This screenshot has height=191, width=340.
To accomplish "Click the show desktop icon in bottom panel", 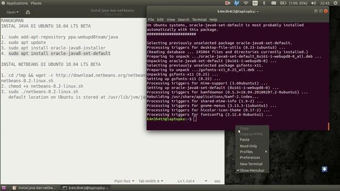I will coord(4,188).
